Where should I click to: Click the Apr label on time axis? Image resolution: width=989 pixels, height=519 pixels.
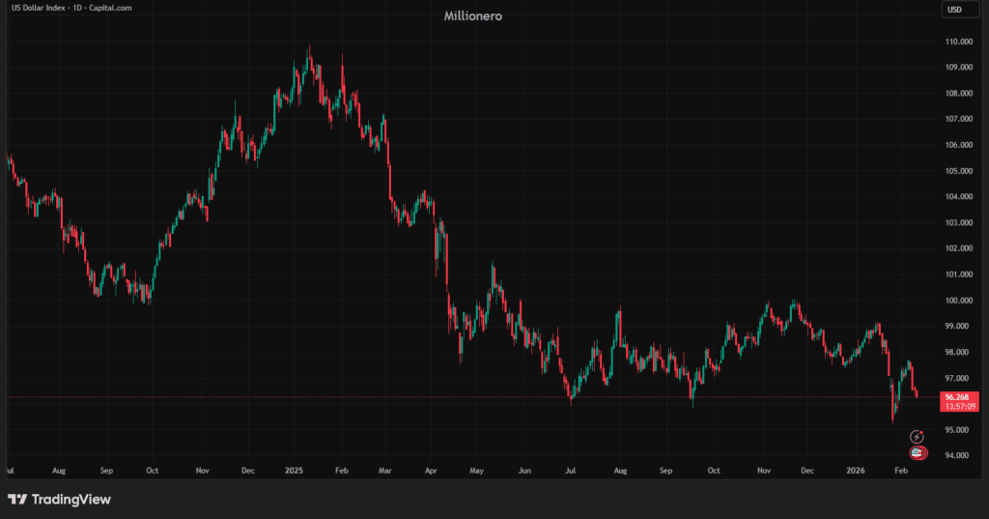pyautogui.click(x=431, y=470)
